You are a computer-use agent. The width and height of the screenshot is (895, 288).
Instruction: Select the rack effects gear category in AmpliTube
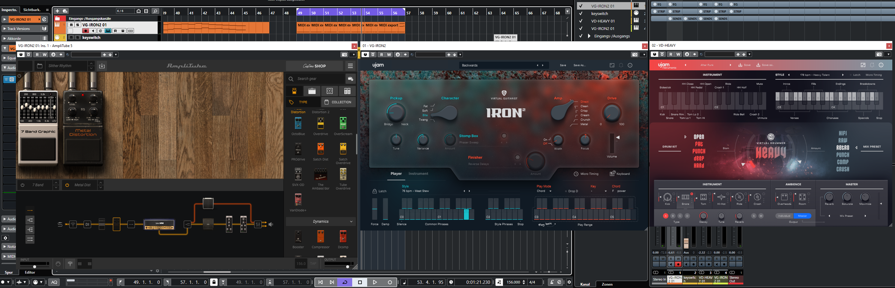347,91
